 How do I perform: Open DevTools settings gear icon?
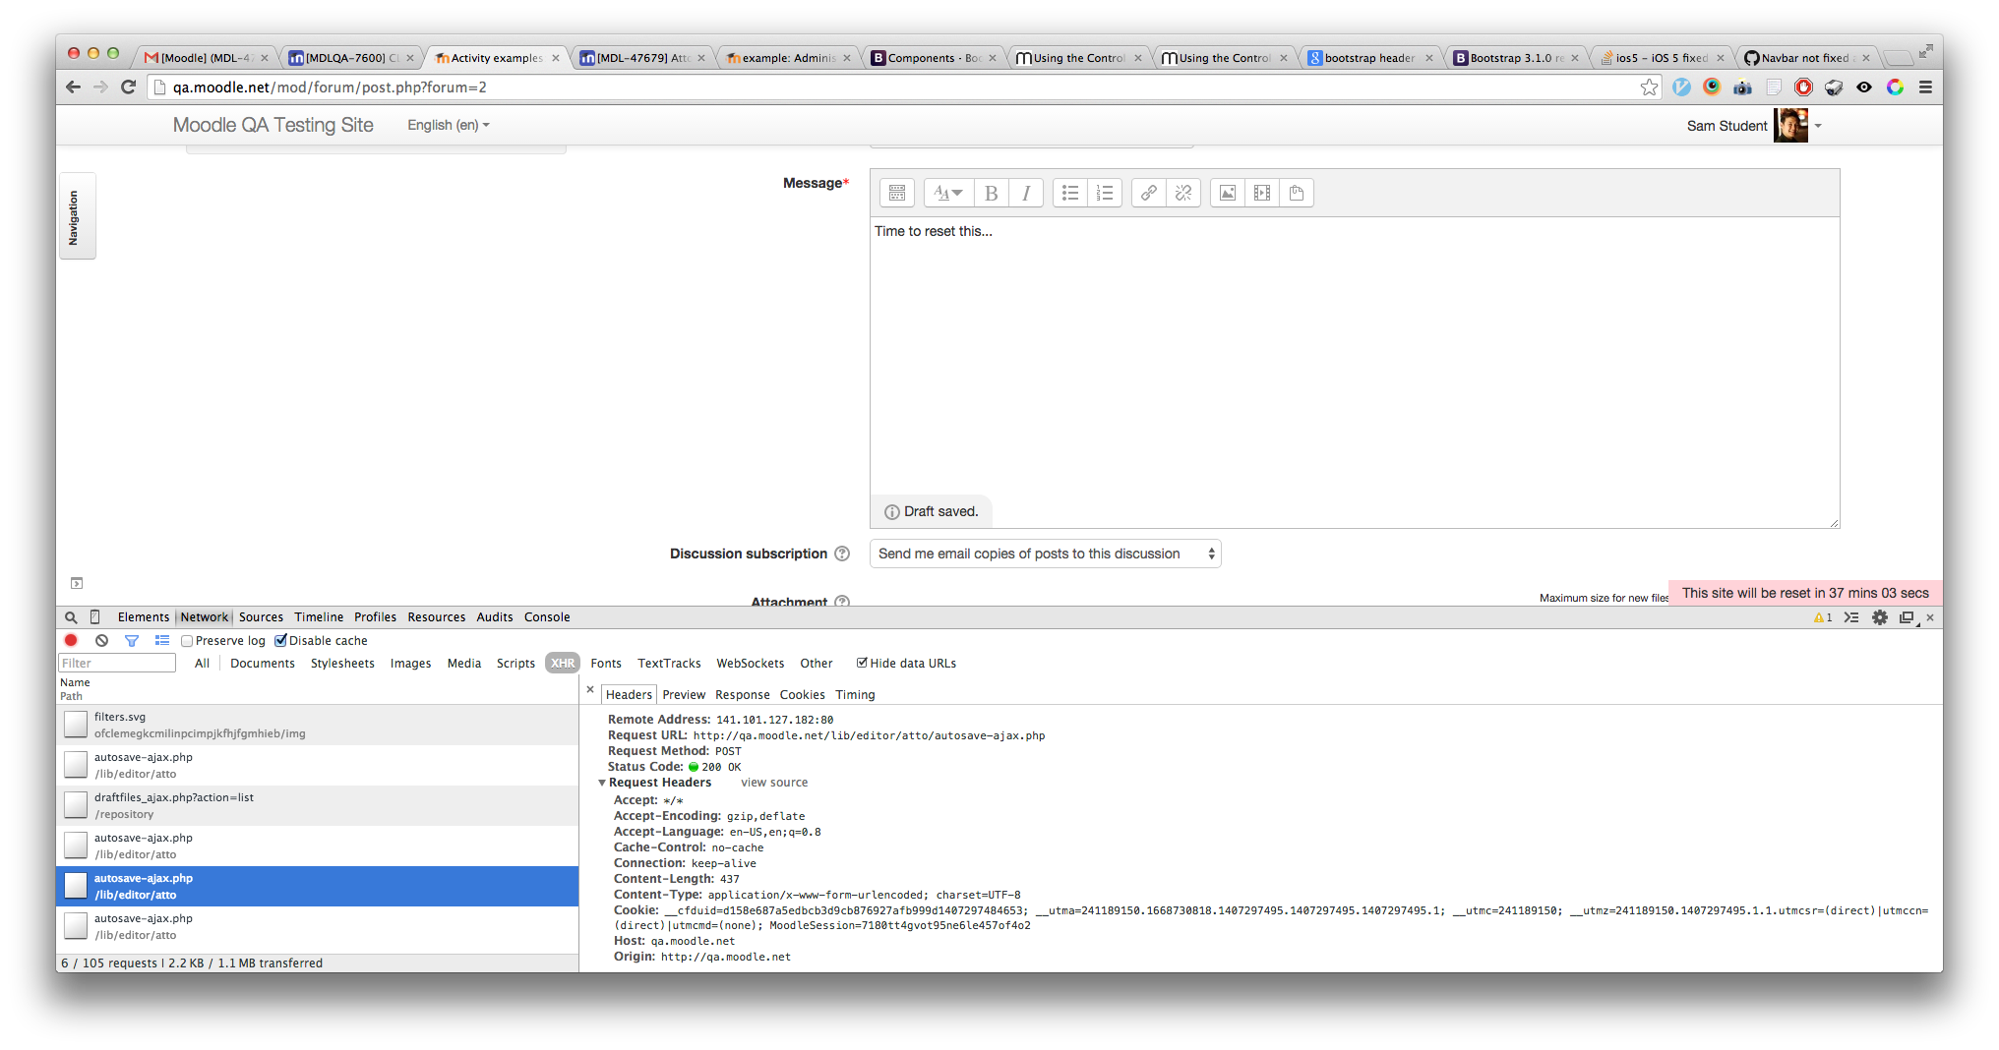tap(1880, 617)
